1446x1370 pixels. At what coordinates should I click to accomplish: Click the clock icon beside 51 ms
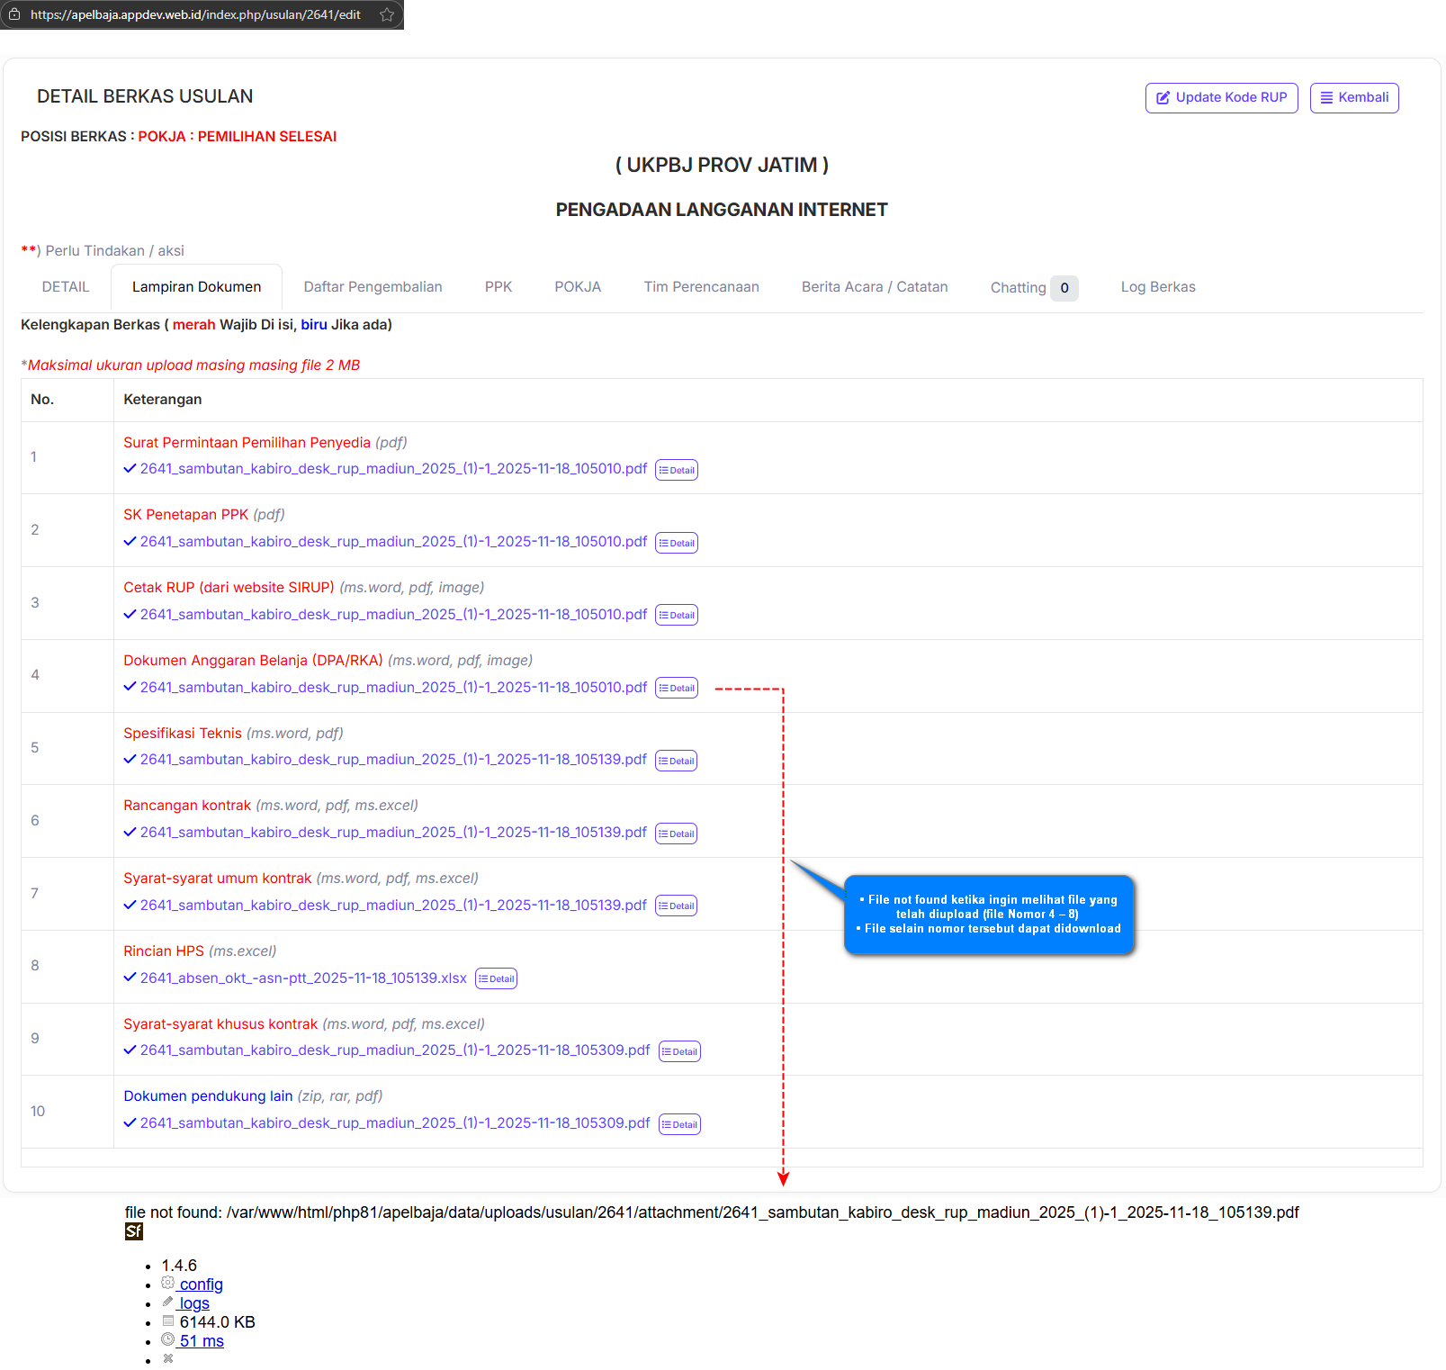pos(167,1339)
